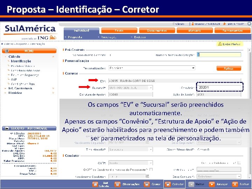Open the Ferramentas tab
The image size is (252, 189).
click(232, 30)
